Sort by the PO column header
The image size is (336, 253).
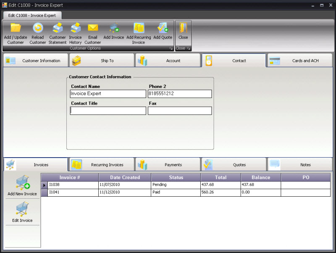[306, 177]
